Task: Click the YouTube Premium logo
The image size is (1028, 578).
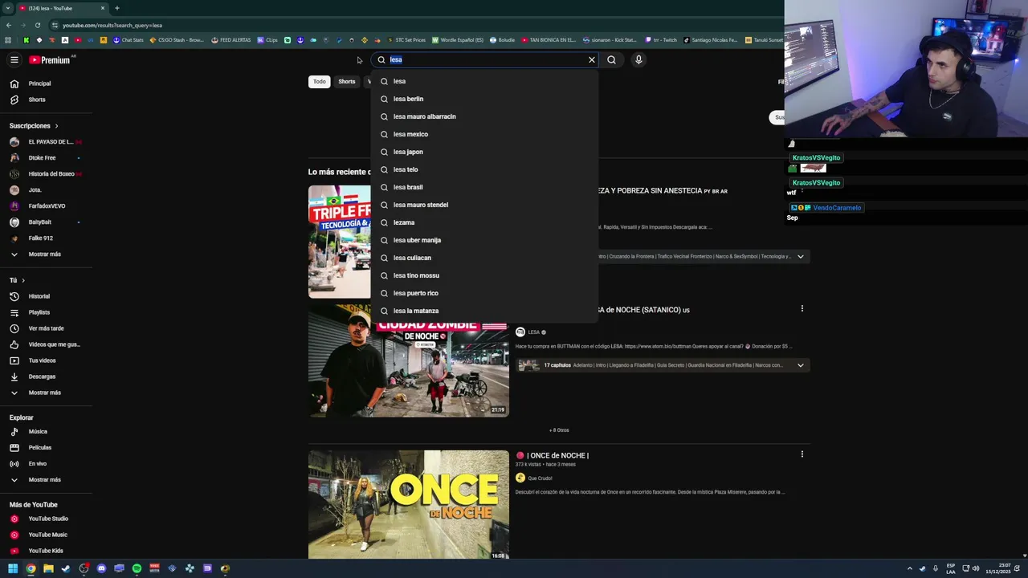Action: (x=51, y=59)
